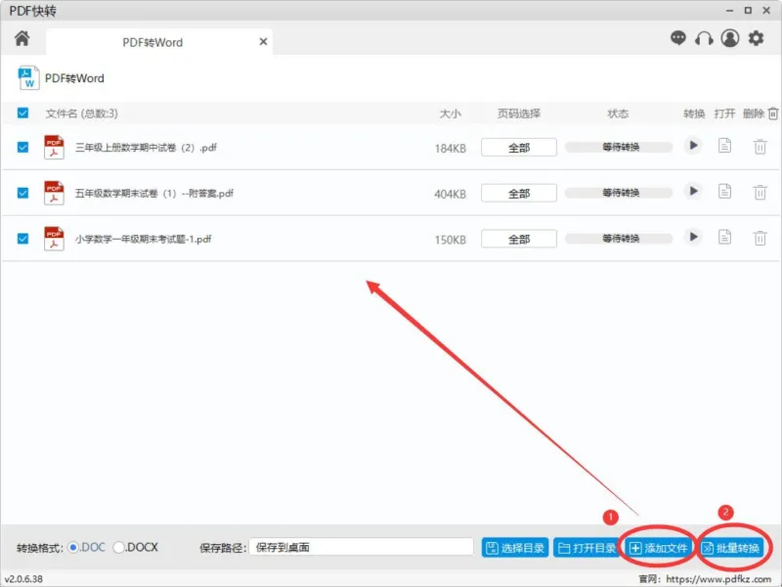Delete all files via header trash icon

click(773, 113)
